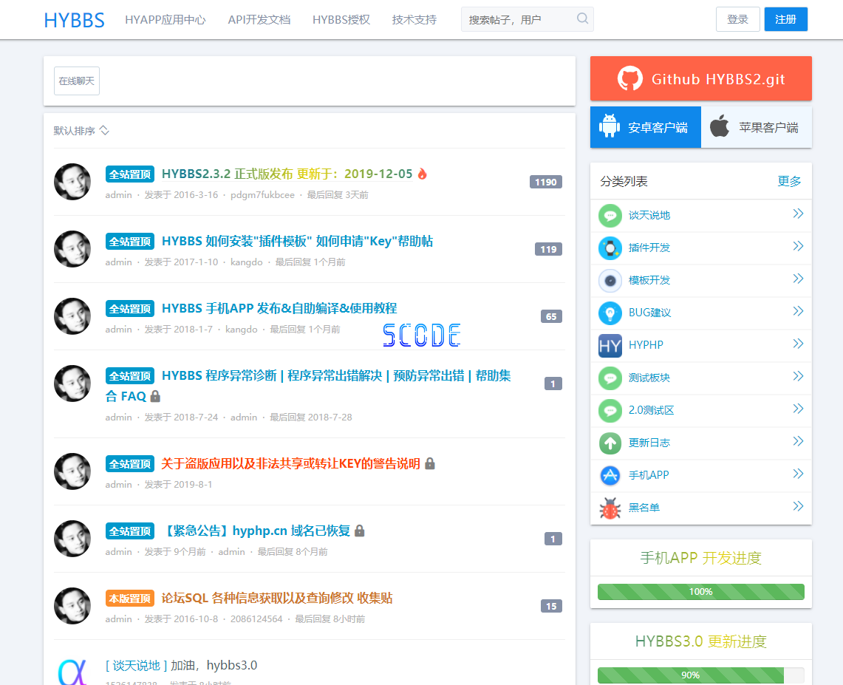Expand the 模板开发 chevron arrow
Viewport: 843px width, 685px height.
[x=798, y=279]
